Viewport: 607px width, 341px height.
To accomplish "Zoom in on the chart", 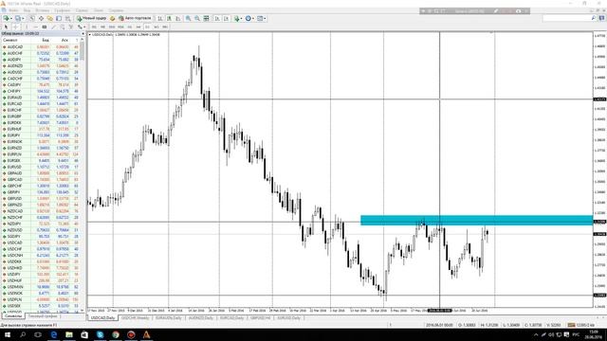I will tap(188, 18).
